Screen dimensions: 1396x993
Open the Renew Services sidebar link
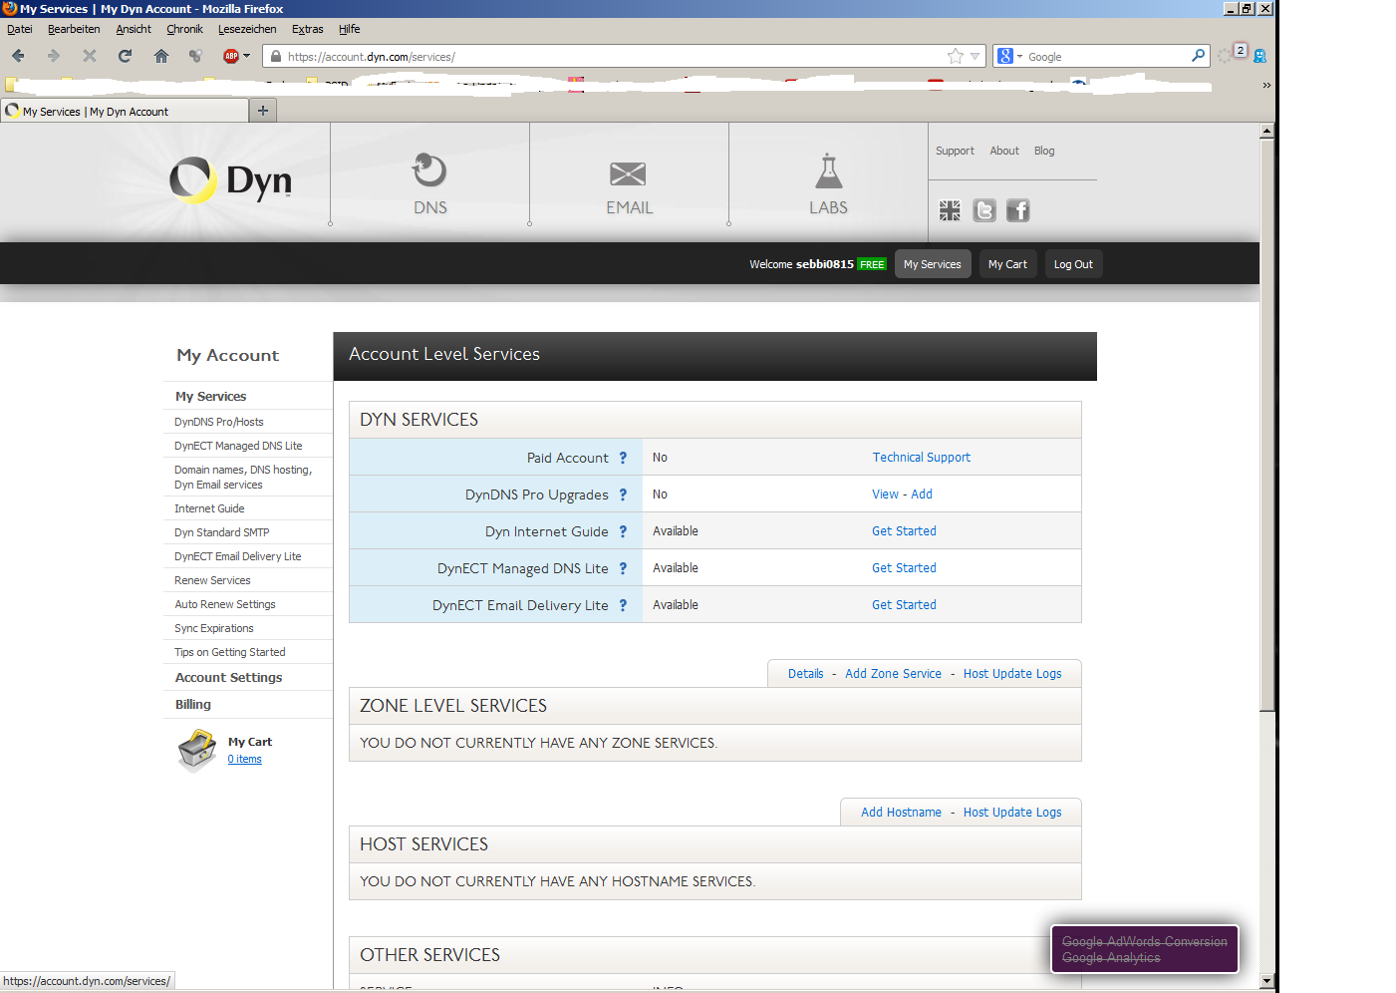pos(212,580)
